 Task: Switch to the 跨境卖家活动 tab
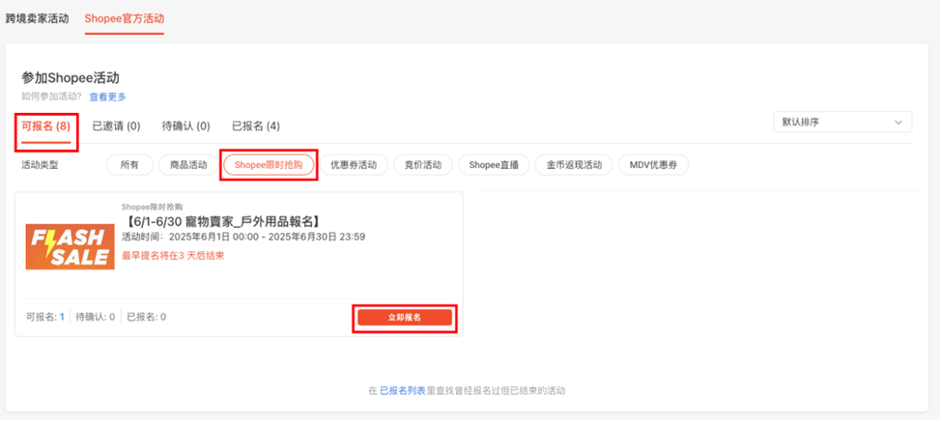coord(38,18)
